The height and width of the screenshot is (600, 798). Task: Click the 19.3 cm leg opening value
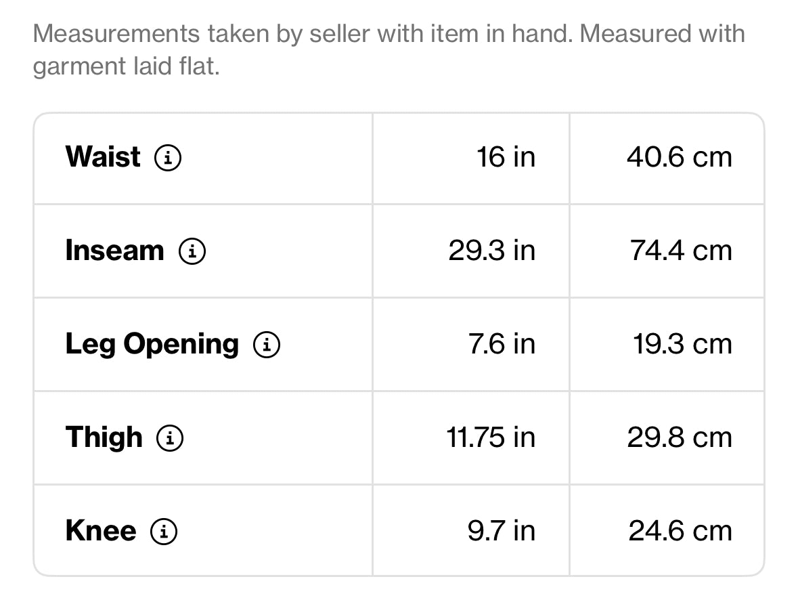tap(682, 344)
